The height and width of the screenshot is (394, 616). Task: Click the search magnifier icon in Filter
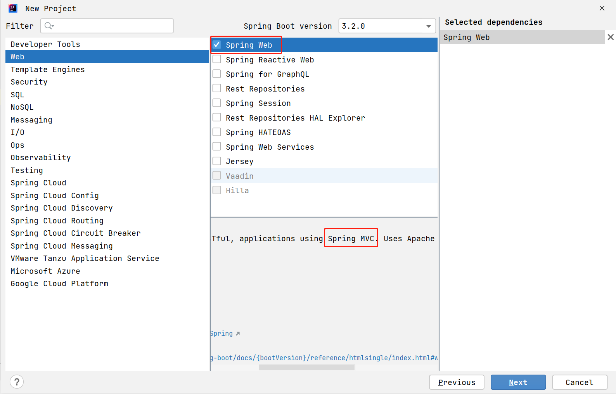(49, 26)
